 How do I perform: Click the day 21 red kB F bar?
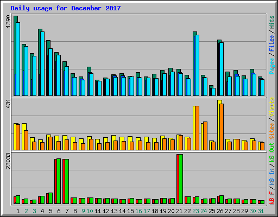178,179
